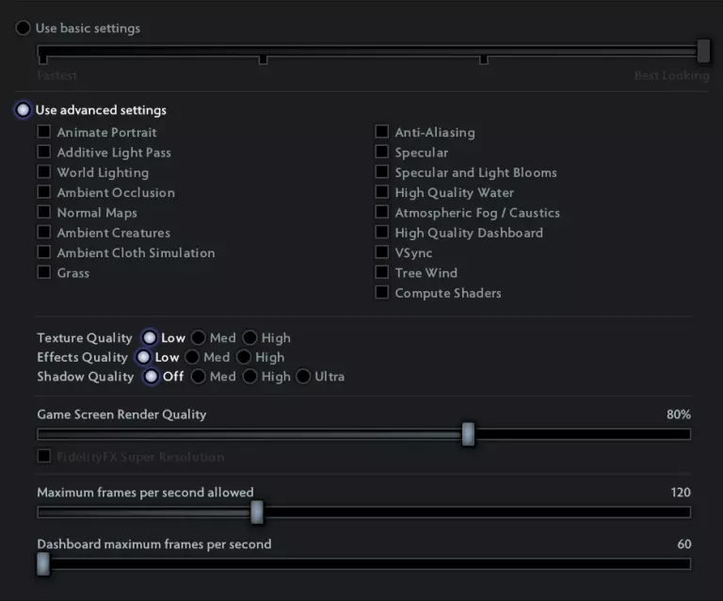Set Texture Quality to Low

pyautogui.click(x=150, y=337)
